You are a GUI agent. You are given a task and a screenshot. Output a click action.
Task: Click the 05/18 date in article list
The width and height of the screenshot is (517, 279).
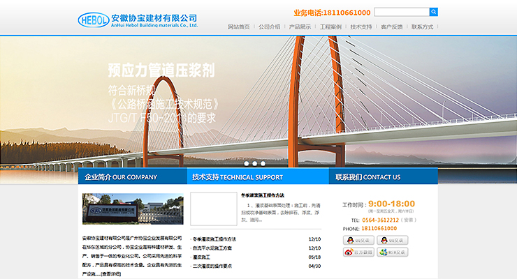[314, 257]
